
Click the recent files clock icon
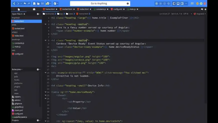[47, 4]
